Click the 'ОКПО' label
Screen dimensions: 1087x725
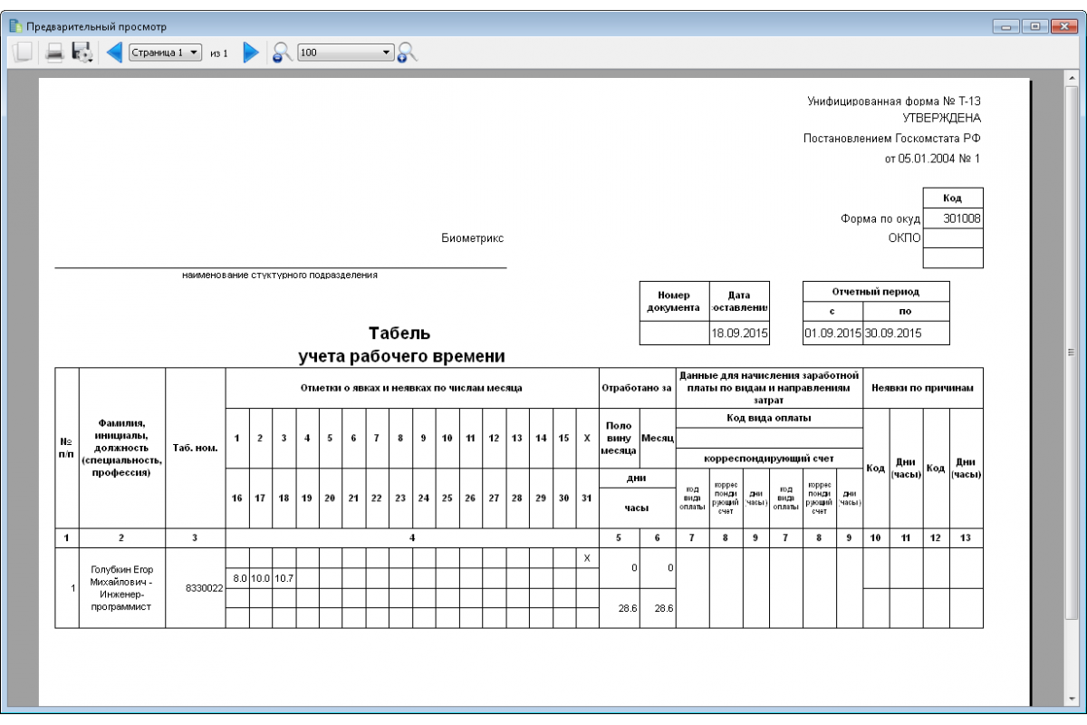[904, 238]
